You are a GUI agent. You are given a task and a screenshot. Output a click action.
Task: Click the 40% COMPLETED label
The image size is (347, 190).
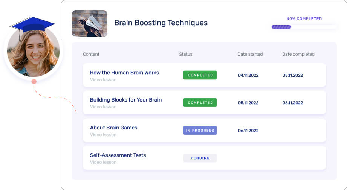[304, 19]
